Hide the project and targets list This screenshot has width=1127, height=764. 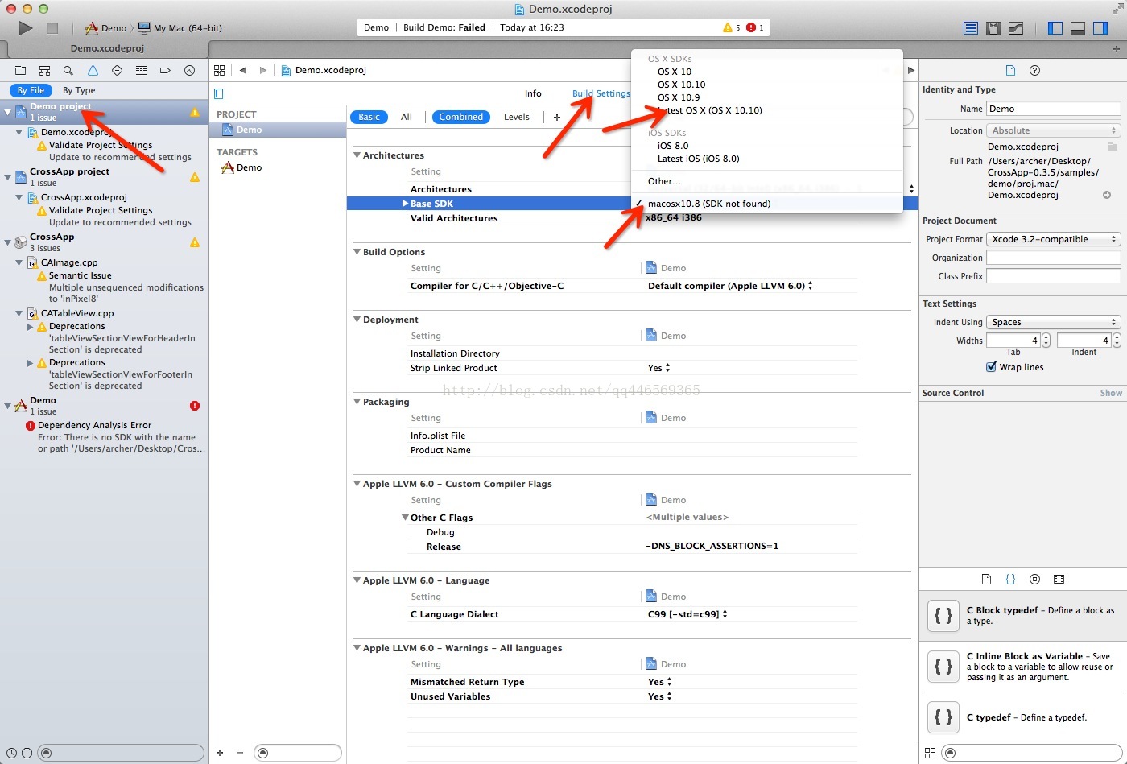pos(219,93)
